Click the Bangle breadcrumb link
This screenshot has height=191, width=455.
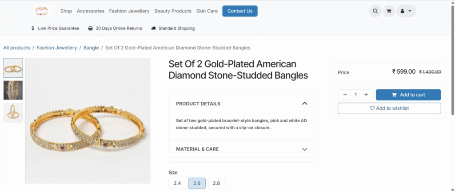[x=91, y=48]
